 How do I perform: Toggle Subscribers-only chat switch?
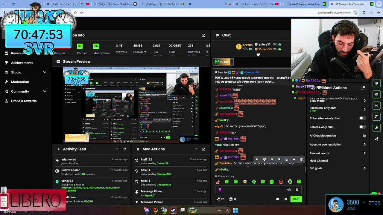(362, 118)
